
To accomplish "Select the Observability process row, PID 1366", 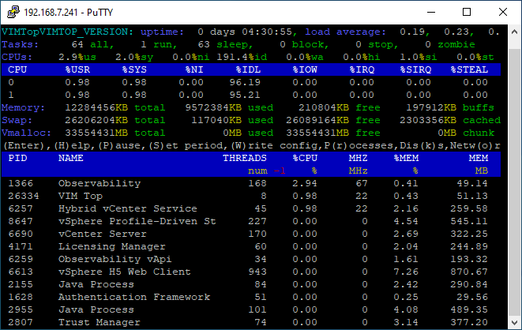I will (251, 183).
